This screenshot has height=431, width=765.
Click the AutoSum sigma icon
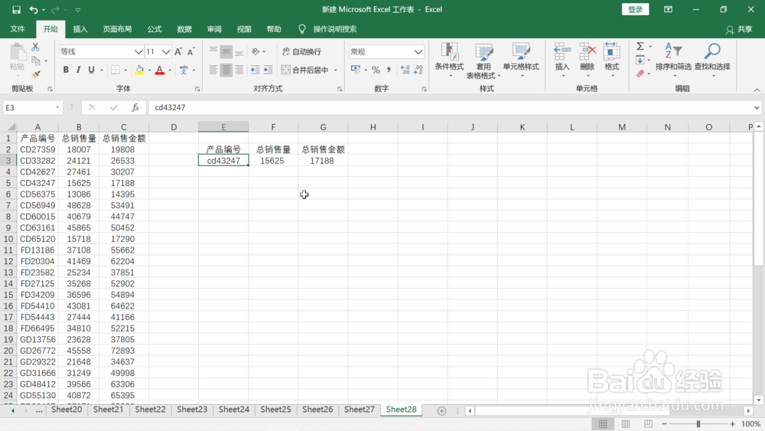(640, 47)
